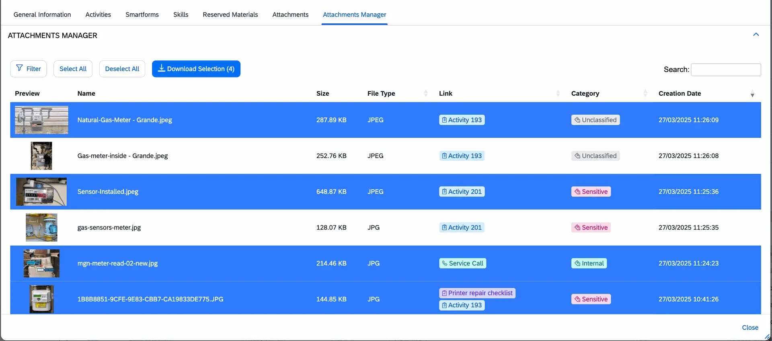Click creation date 27/03/2025 11:24:23

pos(688,263)
